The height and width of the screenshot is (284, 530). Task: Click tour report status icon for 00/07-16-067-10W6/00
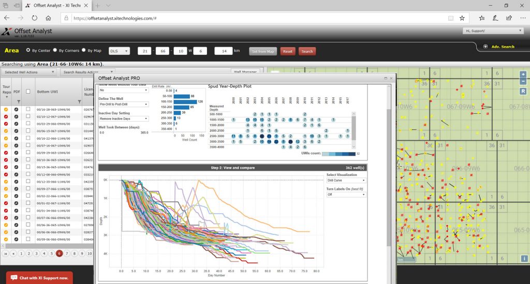[6, 145]
